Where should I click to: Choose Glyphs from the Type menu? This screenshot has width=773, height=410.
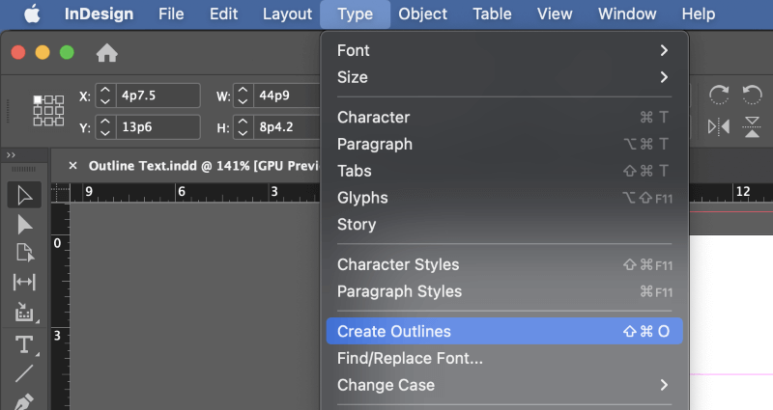503,198
